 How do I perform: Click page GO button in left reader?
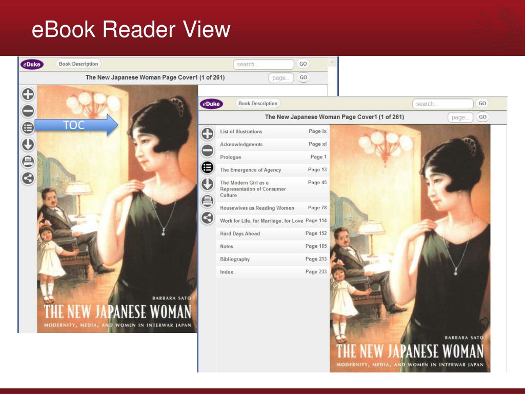click(x=304, y=77)
